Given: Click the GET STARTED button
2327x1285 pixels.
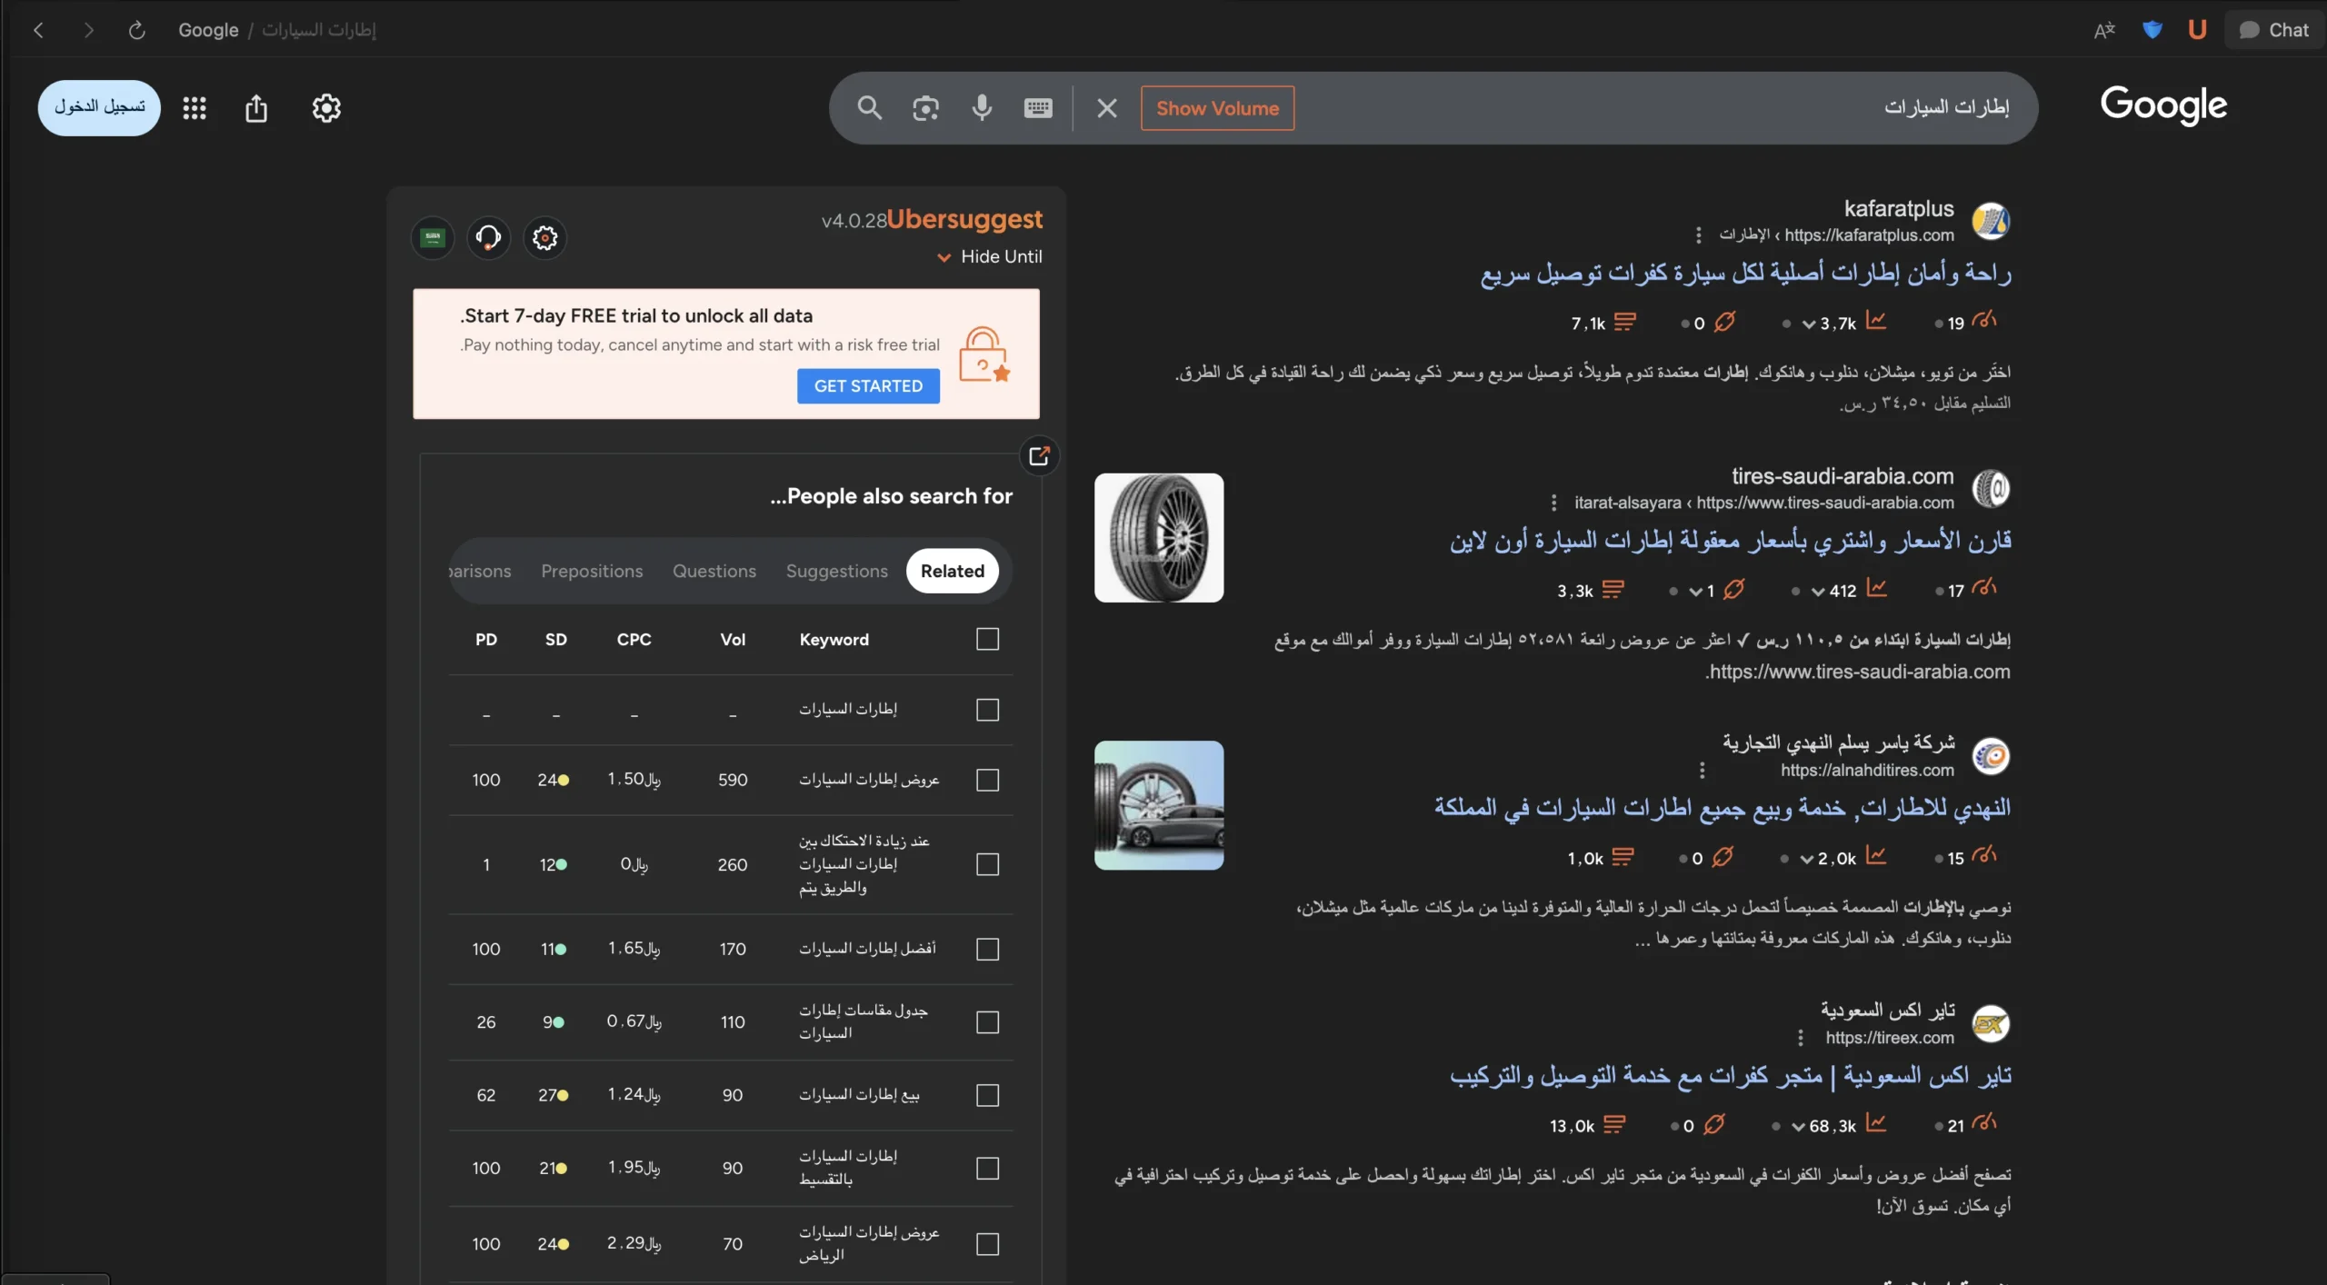Looking at the screenshot, I should pyautogui.click(x=867, y=385).
